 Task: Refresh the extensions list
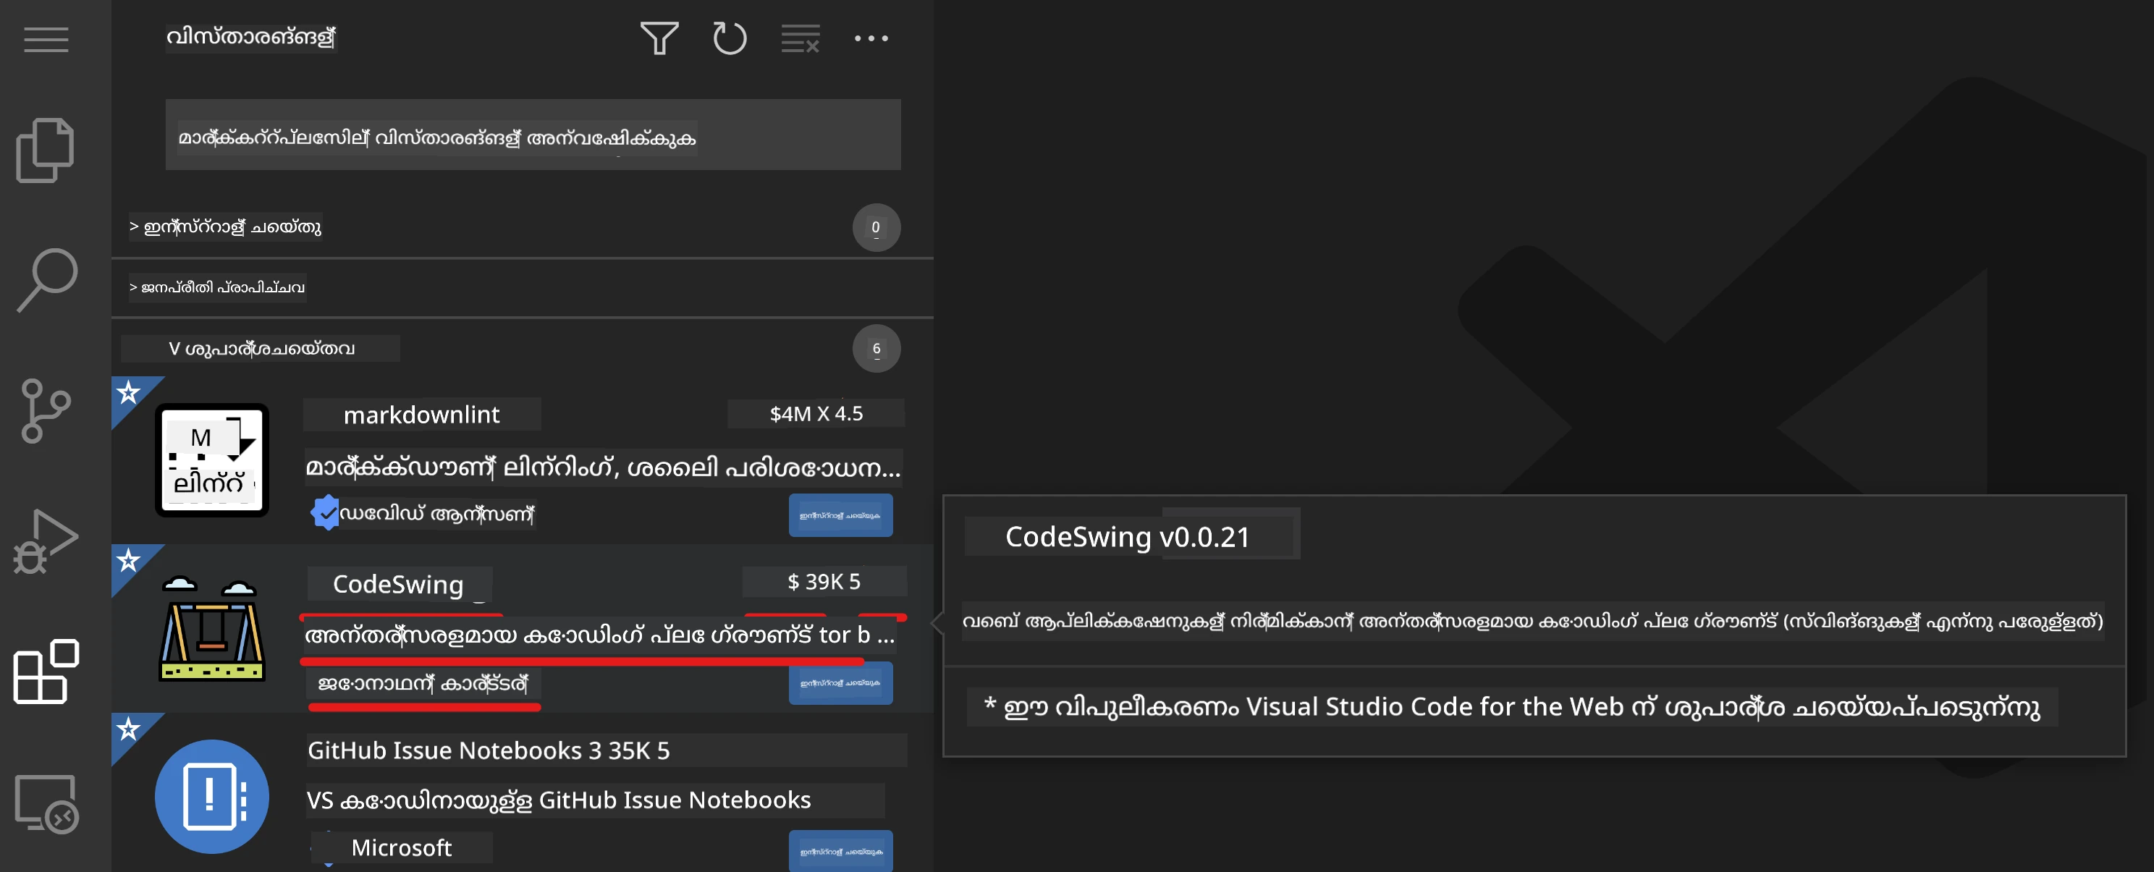pos(729,38)
